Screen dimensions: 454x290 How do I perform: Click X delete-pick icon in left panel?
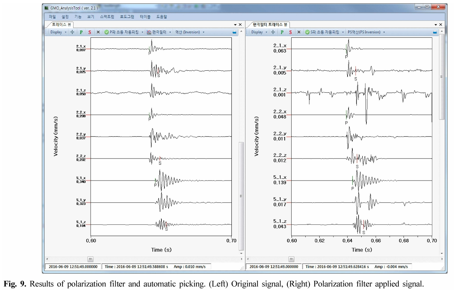[98, 32]
